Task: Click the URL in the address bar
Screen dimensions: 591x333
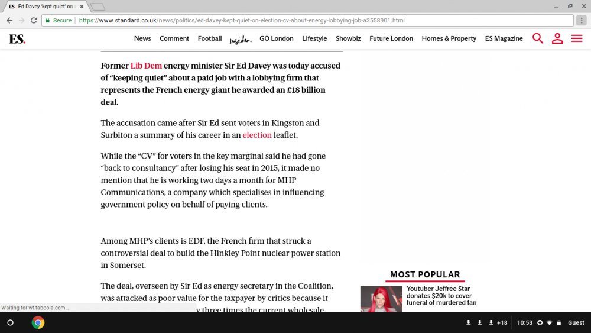Action: coord(242,20)
